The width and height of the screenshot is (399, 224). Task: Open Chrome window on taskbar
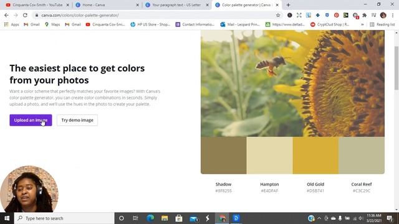(x=222, y=218)
